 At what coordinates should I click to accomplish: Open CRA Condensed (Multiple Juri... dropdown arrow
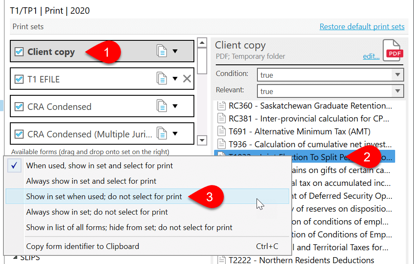175,134
